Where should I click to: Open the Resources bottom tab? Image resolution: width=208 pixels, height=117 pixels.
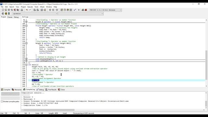(17, 90)
